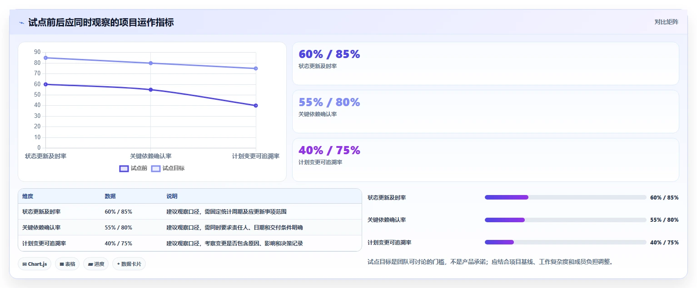697x288 pixels.
Task: Click the 计划变更可追溯率 progress bar
Action: [x=565, y=242]
